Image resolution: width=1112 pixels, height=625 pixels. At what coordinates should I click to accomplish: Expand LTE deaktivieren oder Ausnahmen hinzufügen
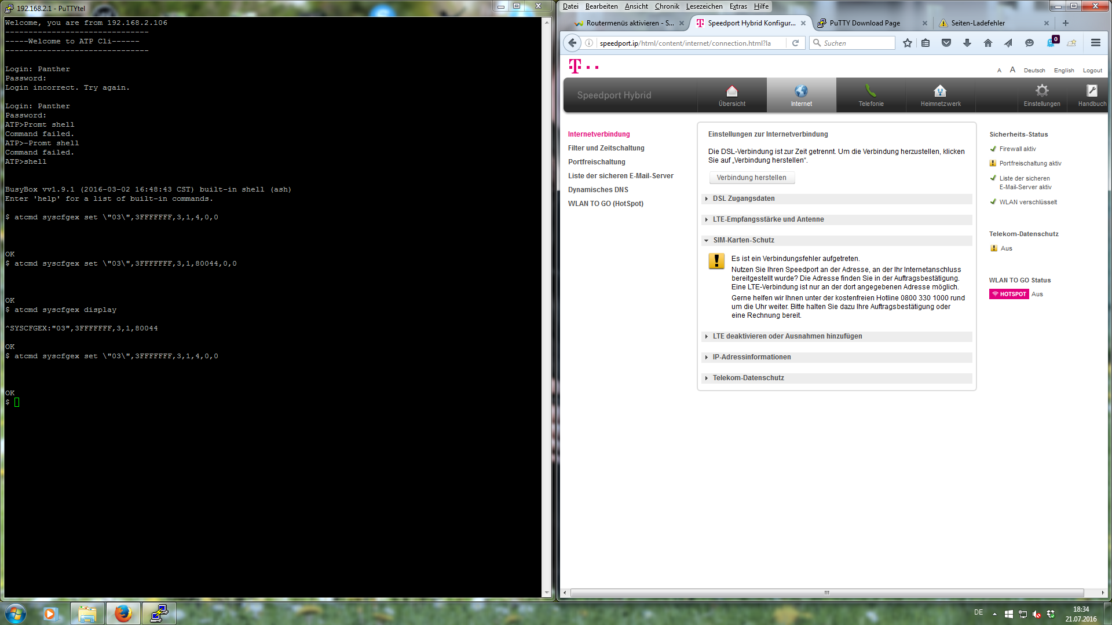836,336
